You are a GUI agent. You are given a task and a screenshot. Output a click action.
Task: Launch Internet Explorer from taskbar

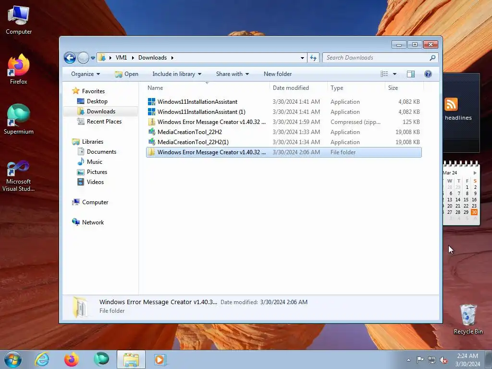[42, 359]
